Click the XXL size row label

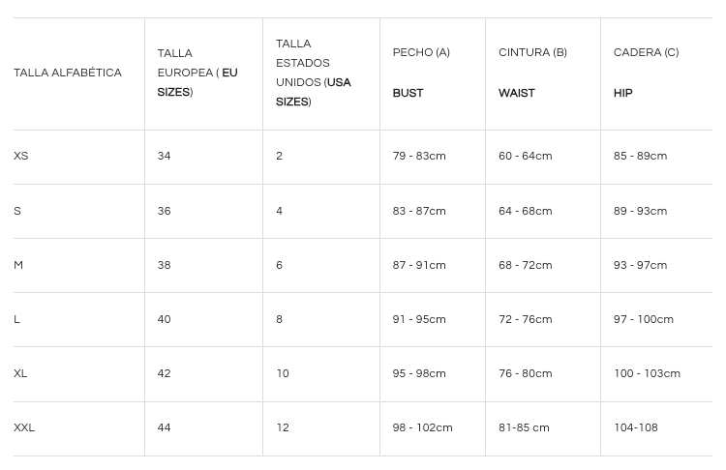click(24, 427)
